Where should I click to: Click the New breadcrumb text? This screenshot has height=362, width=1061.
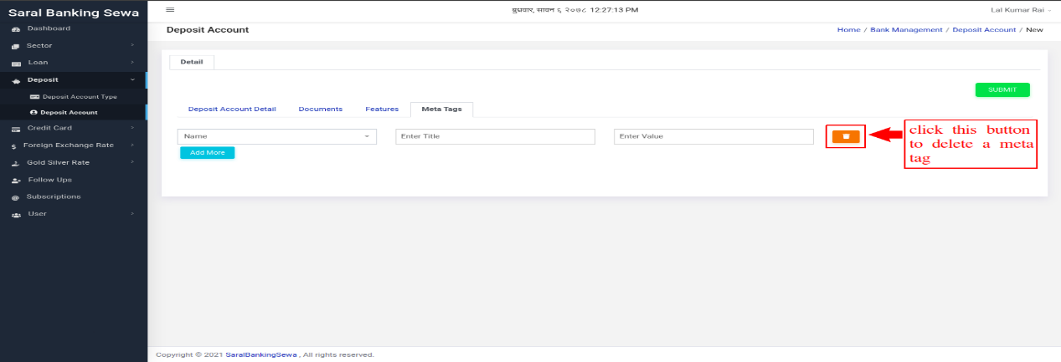1034,29
